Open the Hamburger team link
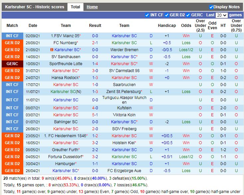 click(x=65, y=164)
